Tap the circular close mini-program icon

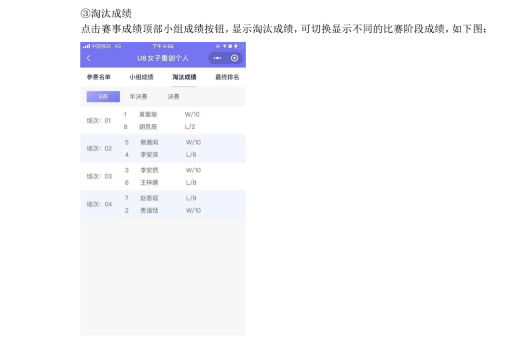click(x=234, y=58)
